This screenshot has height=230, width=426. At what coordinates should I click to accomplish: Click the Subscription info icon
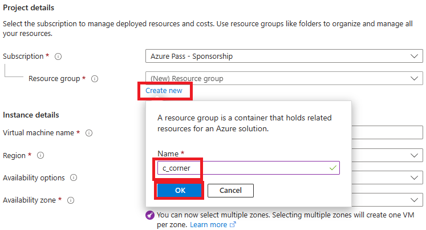coord(58,57)
